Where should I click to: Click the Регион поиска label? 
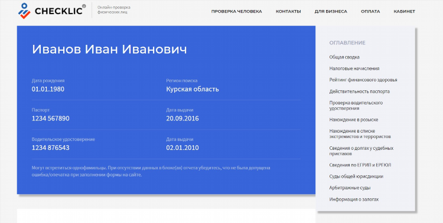pos(182,81)
